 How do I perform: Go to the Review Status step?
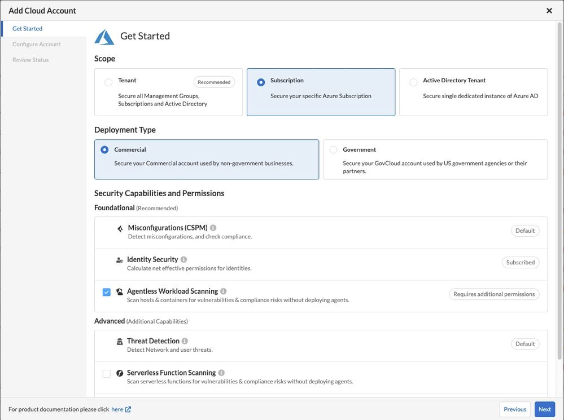[30, 60]
